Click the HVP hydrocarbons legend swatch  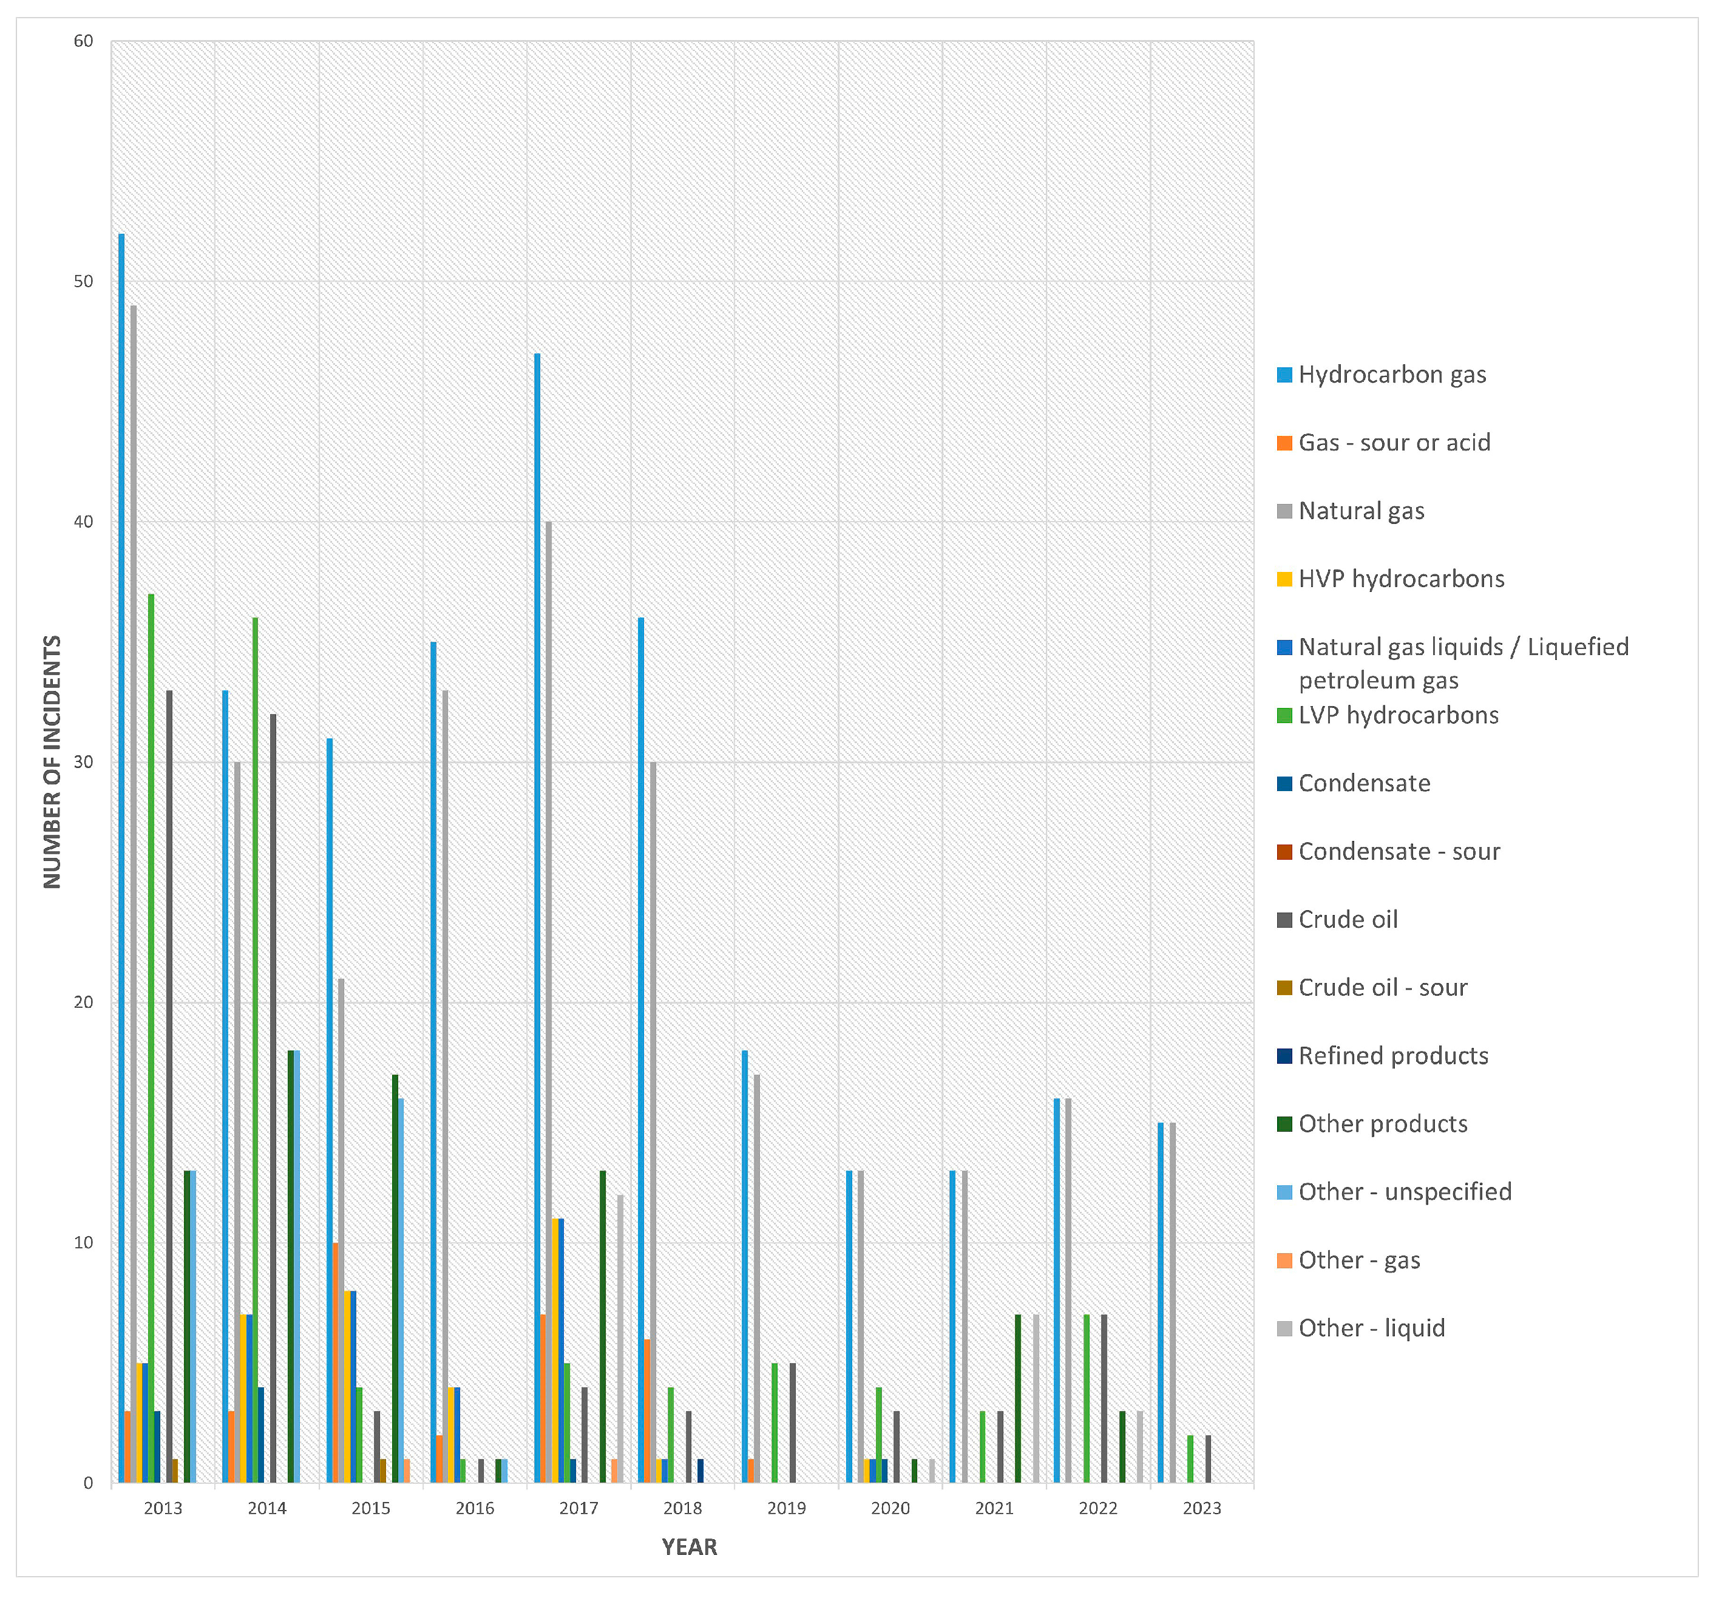1284,579
